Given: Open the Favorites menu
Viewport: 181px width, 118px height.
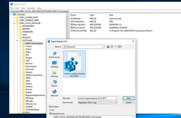Looking at the screenshot, I should 31,8.
